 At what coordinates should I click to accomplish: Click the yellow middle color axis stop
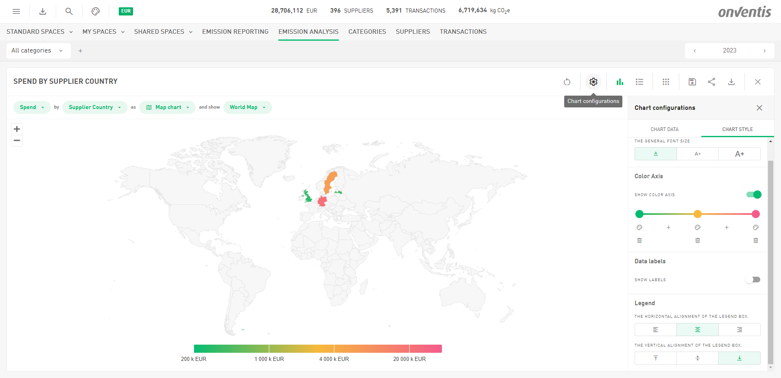coord(698,214)
